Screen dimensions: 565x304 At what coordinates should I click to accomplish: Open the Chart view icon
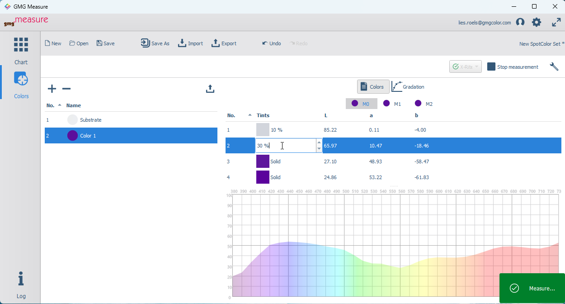21,44
